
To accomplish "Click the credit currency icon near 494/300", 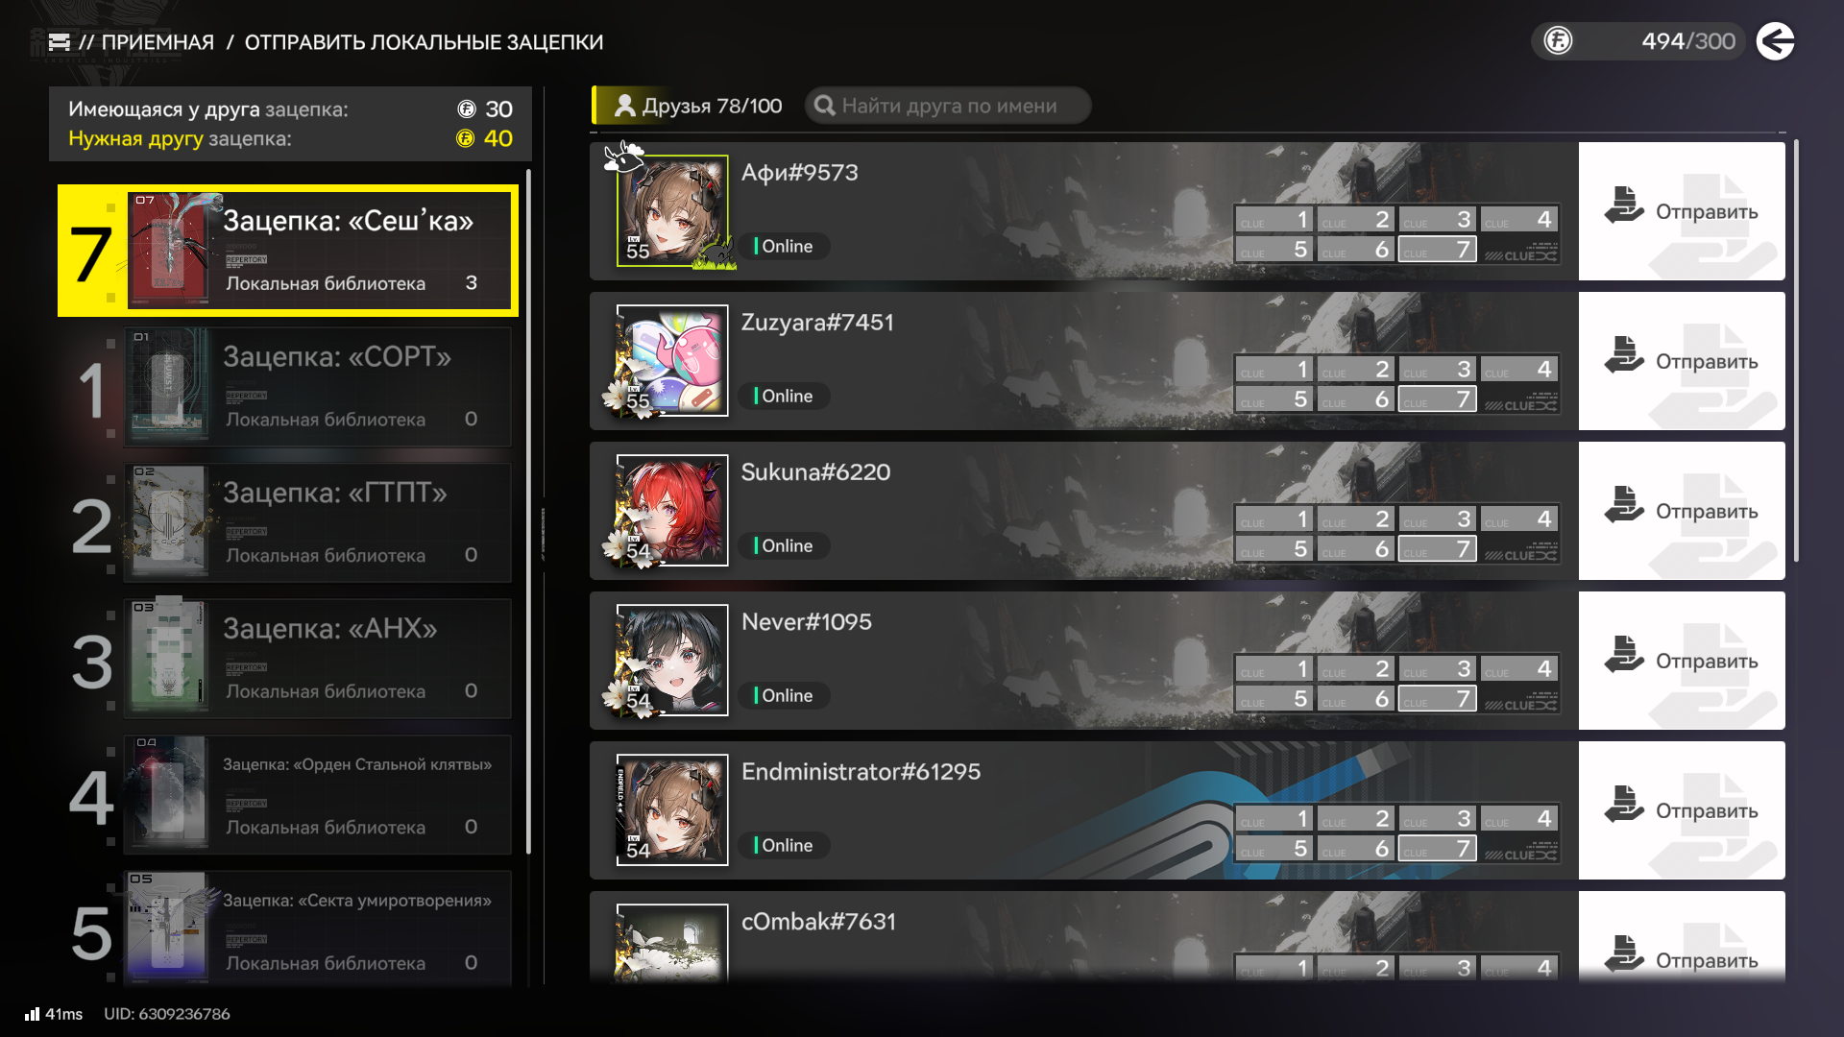I will click(x=1558, y=41).
